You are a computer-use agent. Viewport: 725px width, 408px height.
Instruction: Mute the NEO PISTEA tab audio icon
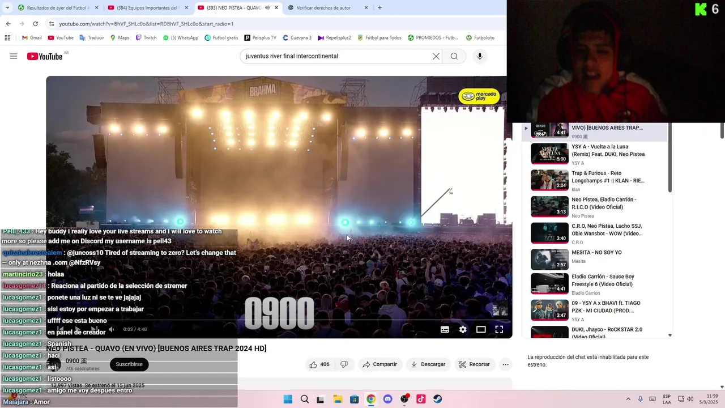tap(267, 8)
